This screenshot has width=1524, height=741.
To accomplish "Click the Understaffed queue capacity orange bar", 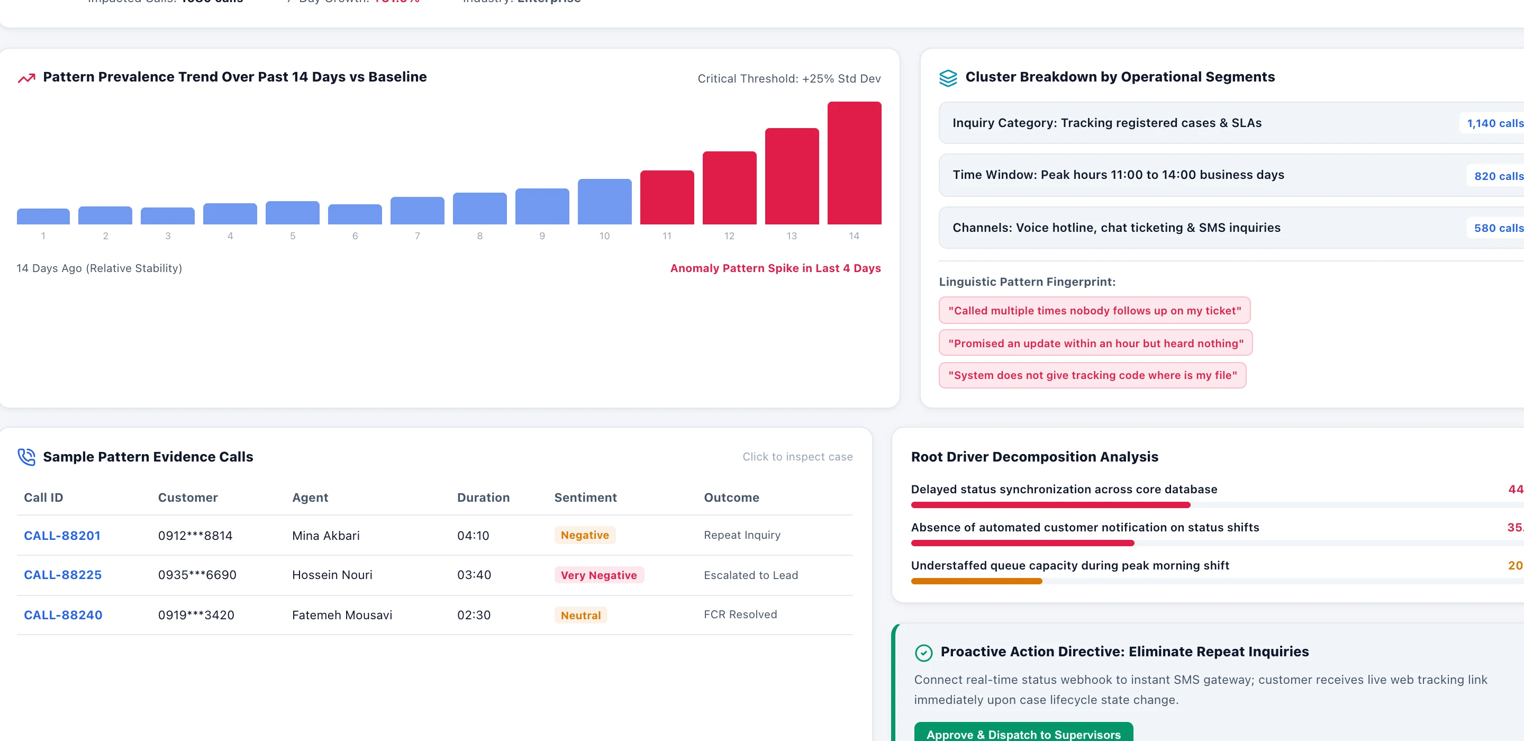I will coord(976,581).
